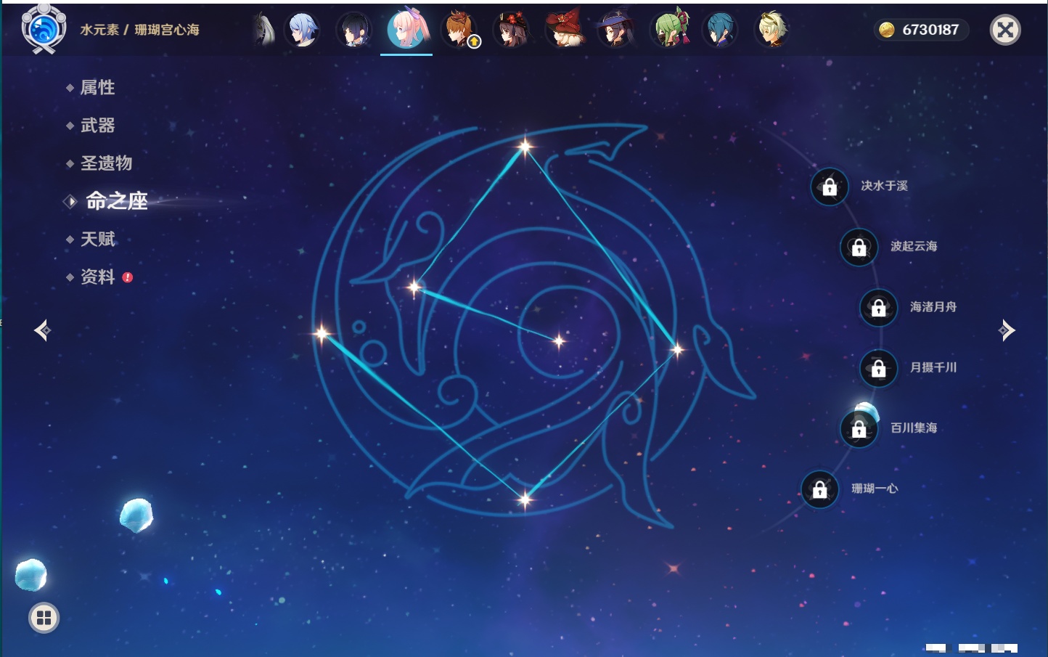
Task: Switch to the Klee avatar with red hat
Action: point(564,29)
